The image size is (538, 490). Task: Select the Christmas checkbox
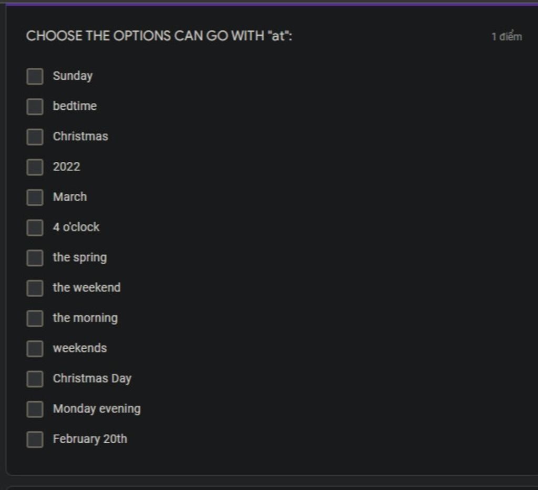[x=35, y=137]
